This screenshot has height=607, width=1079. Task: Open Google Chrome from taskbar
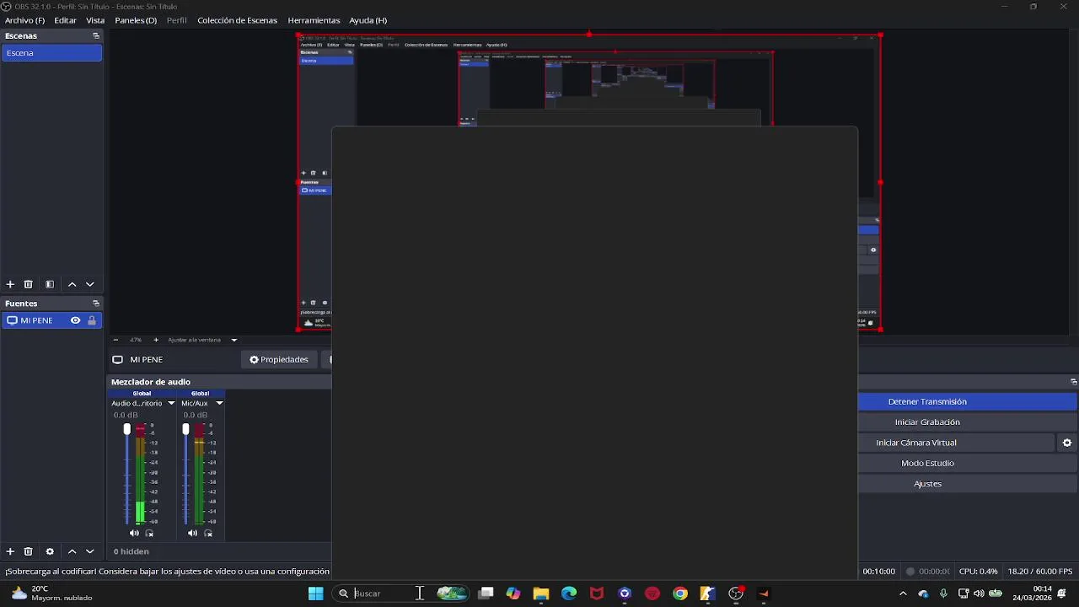[x=680, y=594]
